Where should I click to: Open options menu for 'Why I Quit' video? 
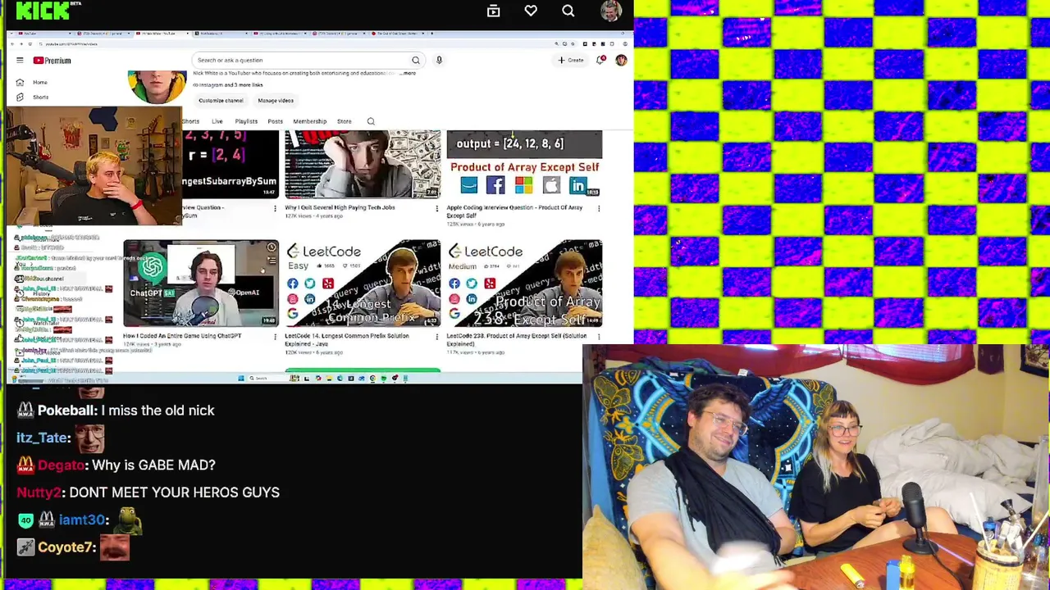point(436,208)
